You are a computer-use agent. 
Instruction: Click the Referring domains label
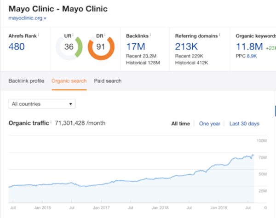(x=196, y=36)
